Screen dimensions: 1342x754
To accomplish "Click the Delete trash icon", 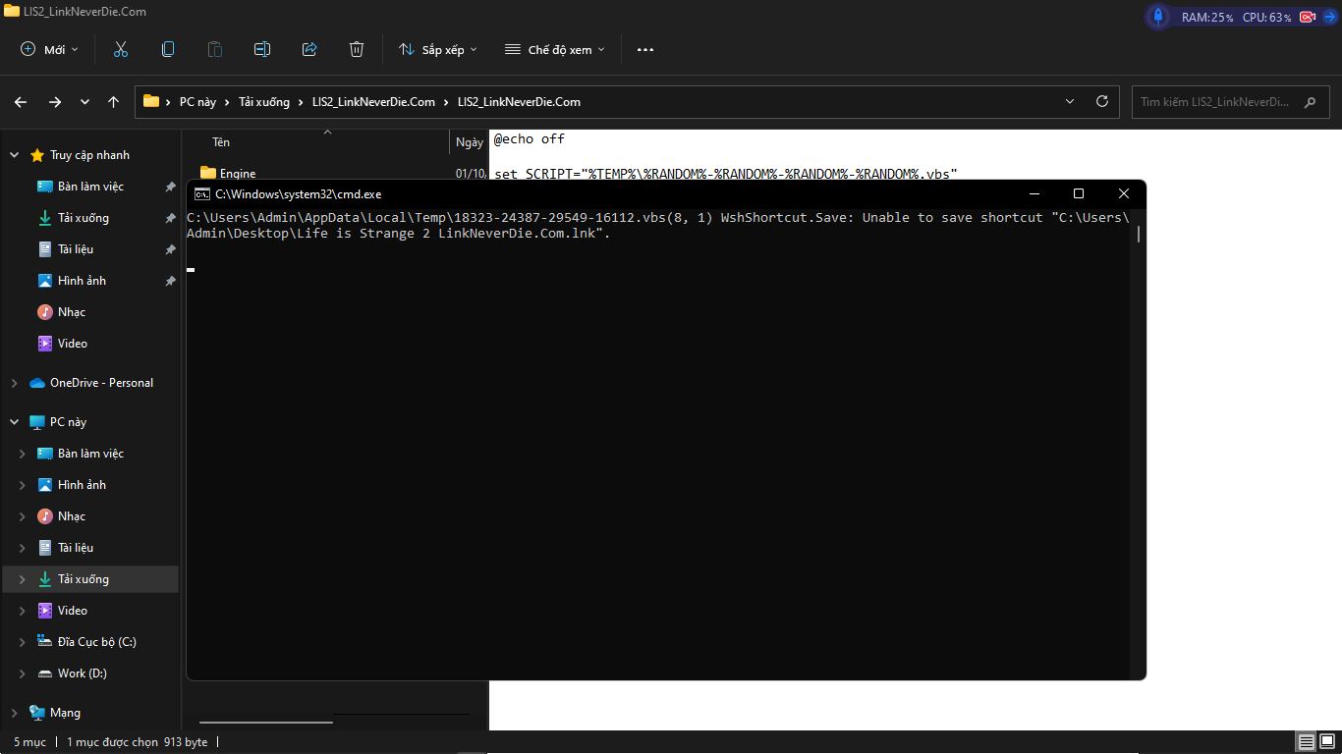I will point(357,49).
